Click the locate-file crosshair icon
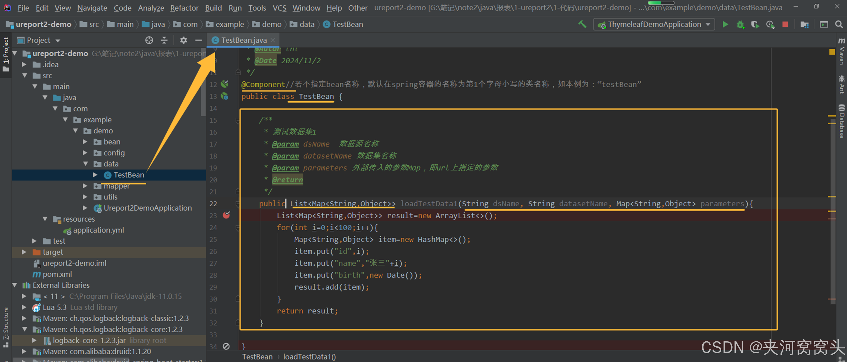Viewport: 847px width, 362px height. 149,40
